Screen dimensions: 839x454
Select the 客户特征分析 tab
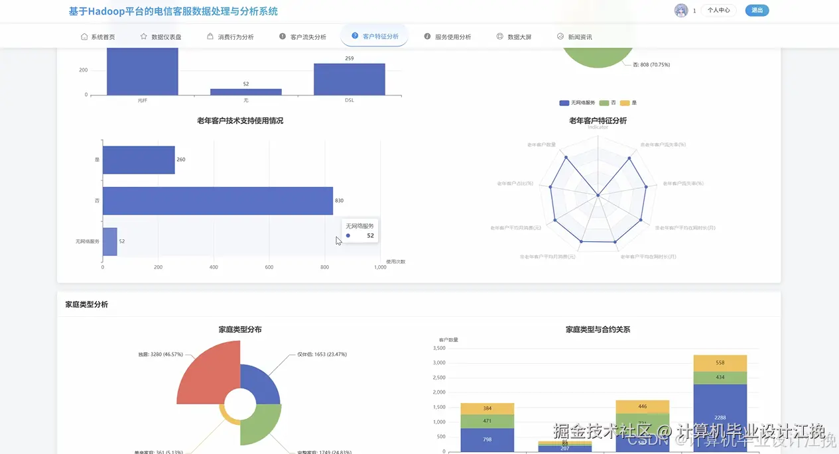(375, 36)
